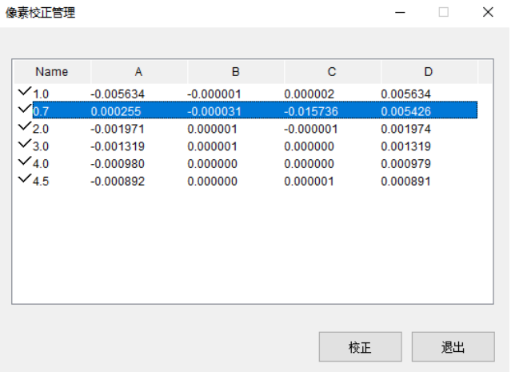Close the 像素校正管理 window
The height and width of the screenshot is (372, 511).
click(488, 13)
